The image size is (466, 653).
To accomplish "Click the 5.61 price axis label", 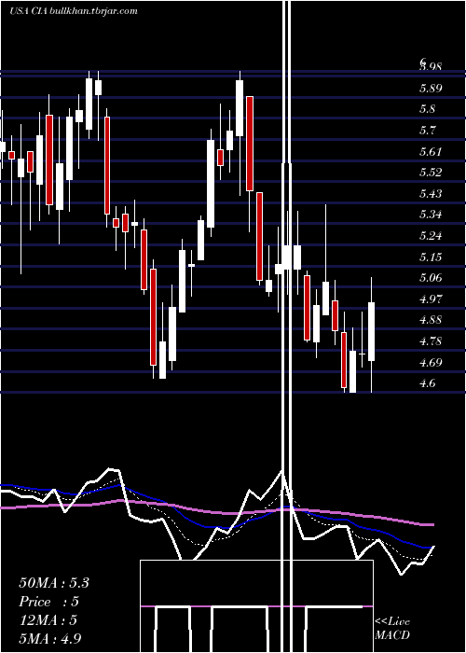I will coord(431,151).
